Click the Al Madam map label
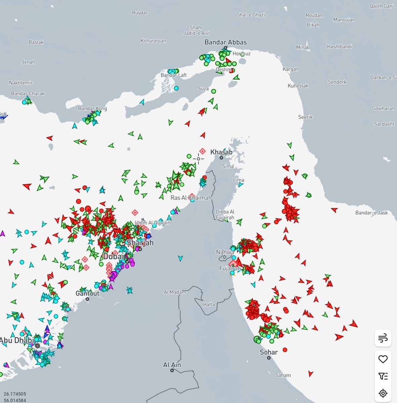Image resolution: width=397 pixels, height=403 pixels. [x=175, y=292]
